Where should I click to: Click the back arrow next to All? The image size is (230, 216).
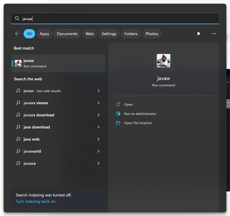click(x=18, y=34)
